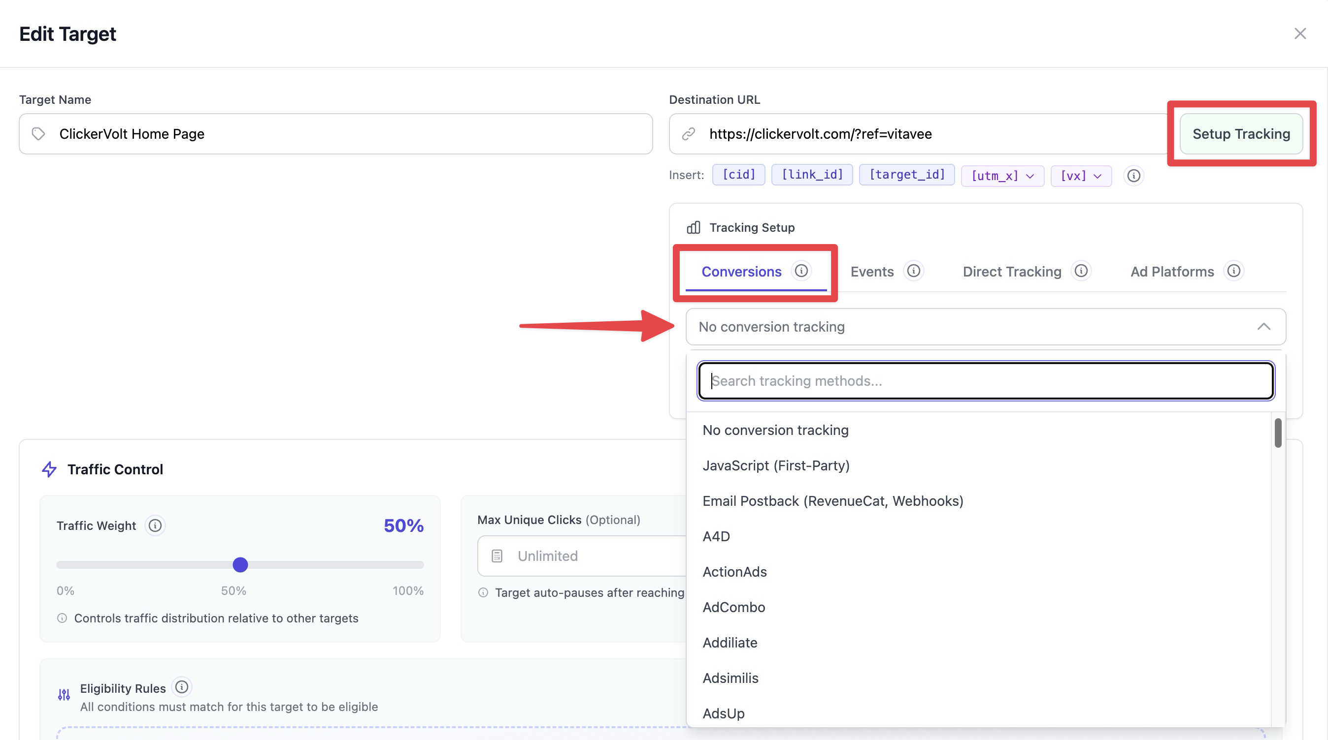Collapse the No conversion tracking dropdown
This screenshot has width=1328, height=740.
(x=986, y=327)
